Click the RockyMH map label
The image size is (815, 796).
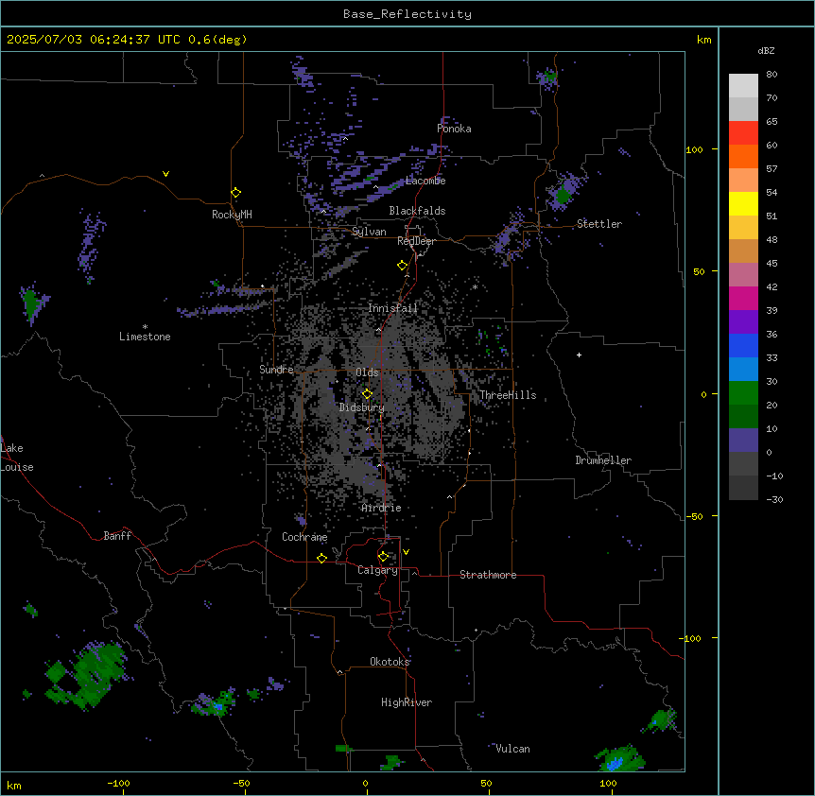pos(232,215)
